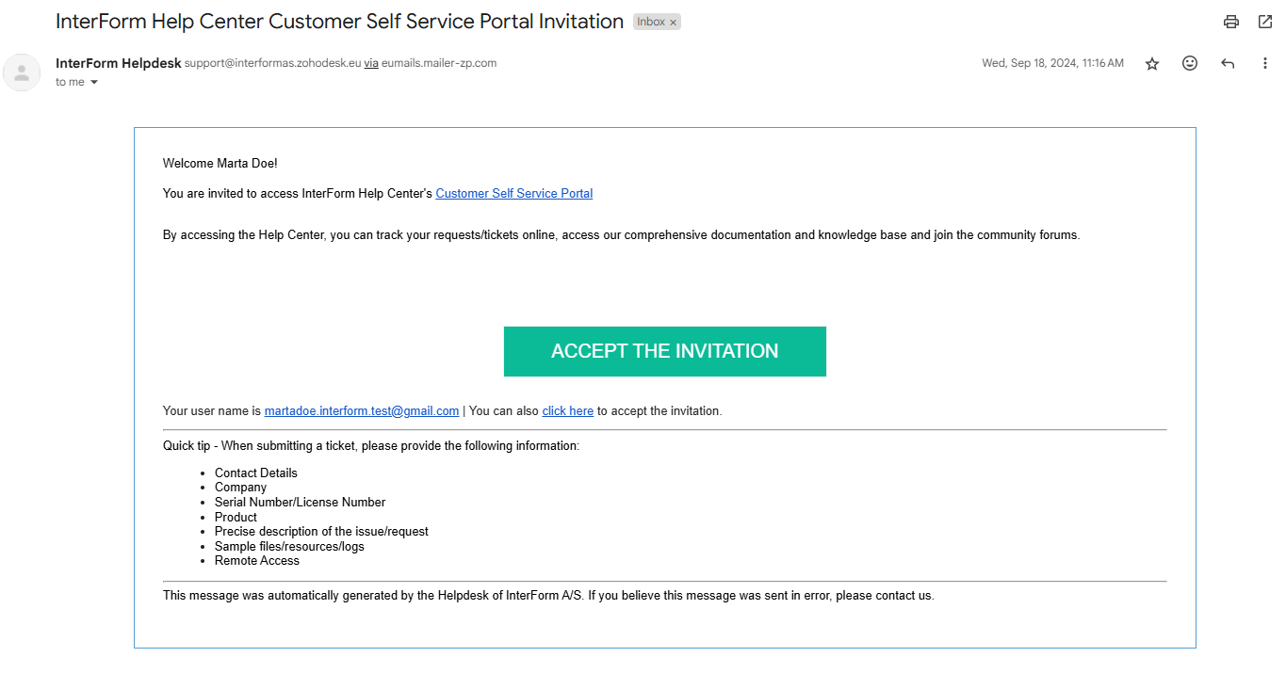
Task: Remove the Inbox label with its x
Action: pos(673,23)
